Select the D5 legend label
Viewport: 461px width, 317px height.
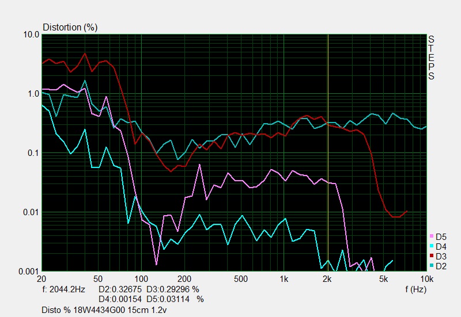click(x=441, y=237)
